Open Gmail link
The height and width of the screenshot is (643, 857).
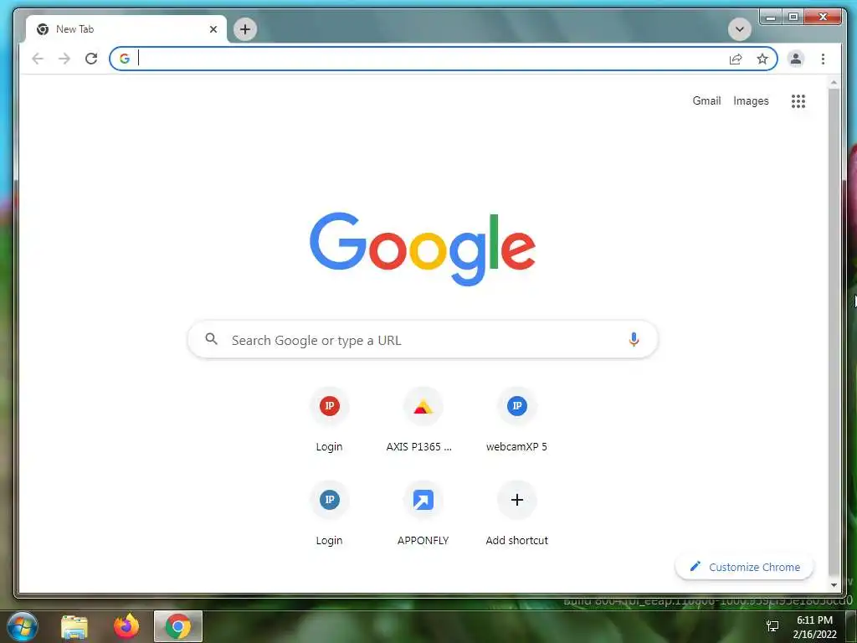pyautogui.click(x=706, y=100)
